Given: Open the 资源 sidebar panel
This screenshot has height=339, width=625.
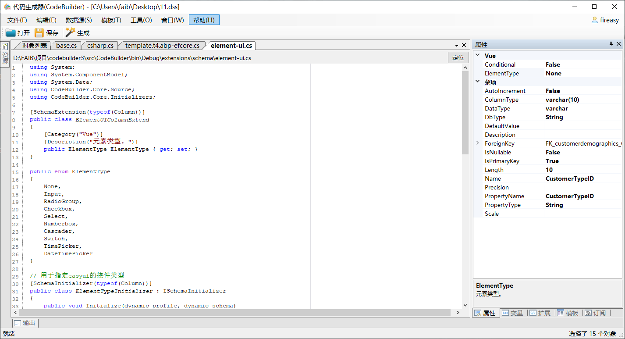Looking at the screenshot, I should click(x=5, y=54).
